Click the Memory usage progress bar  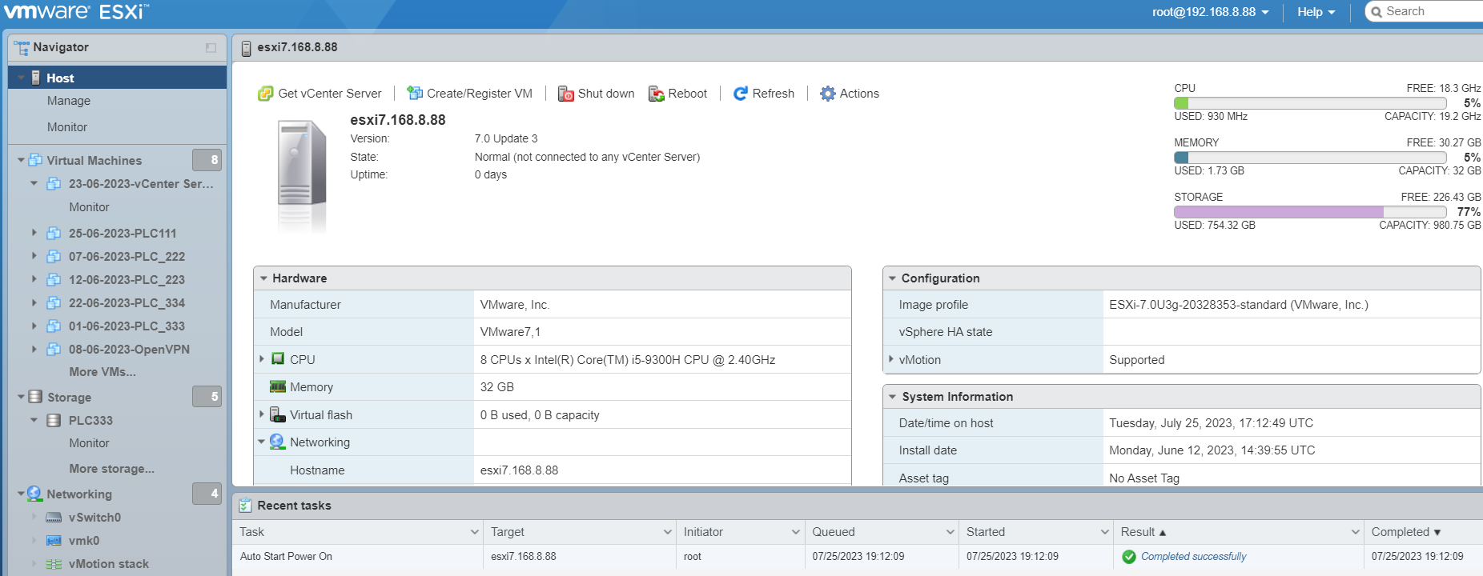(1310, 158)
